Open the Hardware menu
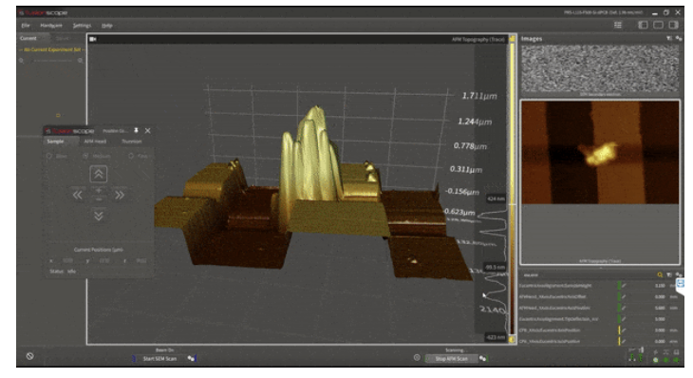Viewport: 693px width, 378px height. point(51,26)
